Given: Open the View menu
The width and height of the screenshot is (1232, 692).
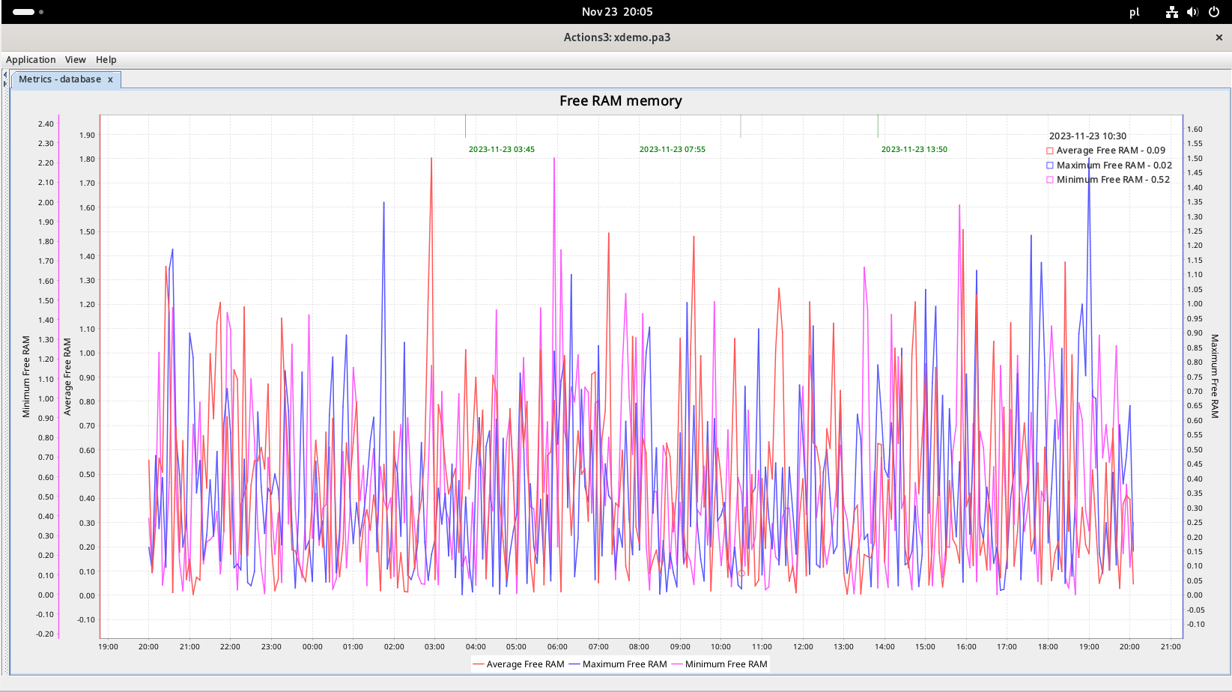Looking at the screenshot, I should (75, 60).
